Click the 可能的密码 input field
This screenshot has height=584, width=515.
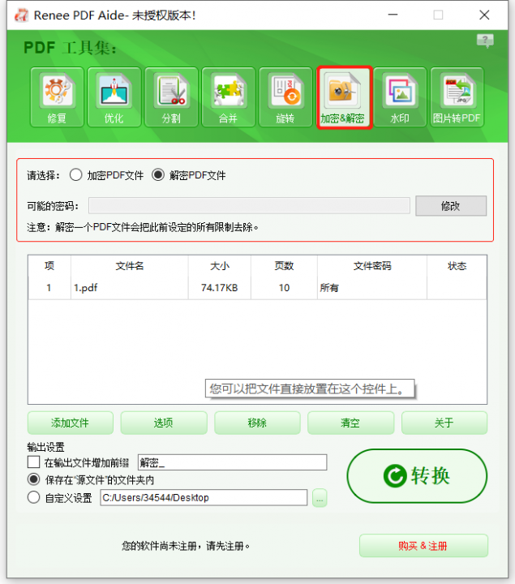tap(249, 205)
